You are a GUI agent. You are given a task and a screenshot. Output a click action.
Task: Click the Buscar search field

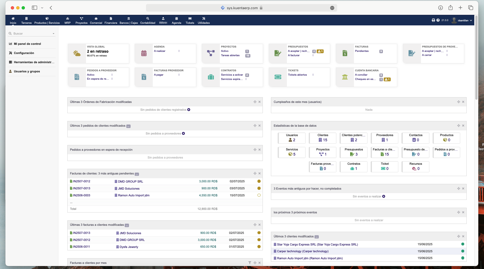tap(31, 34)
